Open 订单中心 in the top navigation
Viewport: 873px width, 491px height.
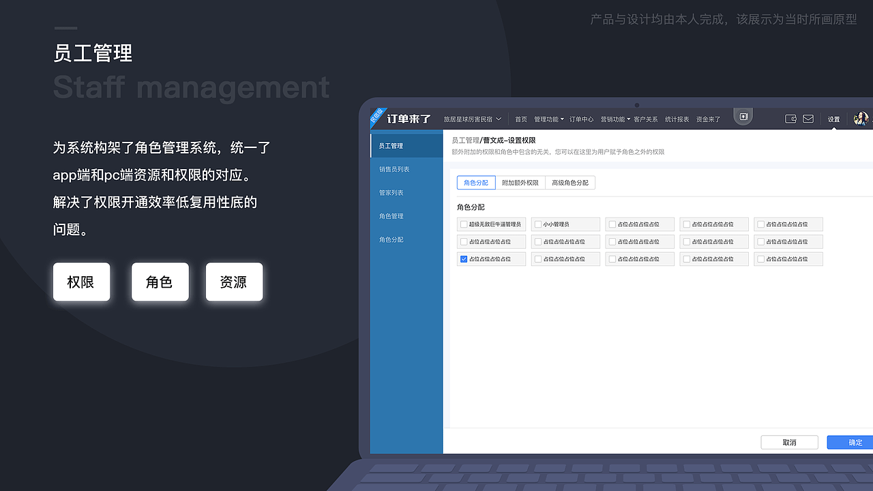coord(582,119)
